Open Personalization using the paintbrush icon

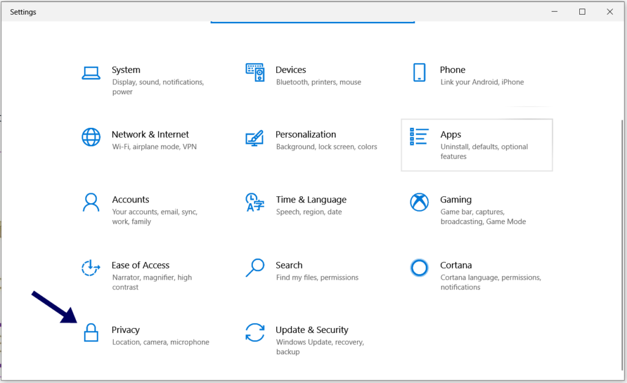coord(255,137)
